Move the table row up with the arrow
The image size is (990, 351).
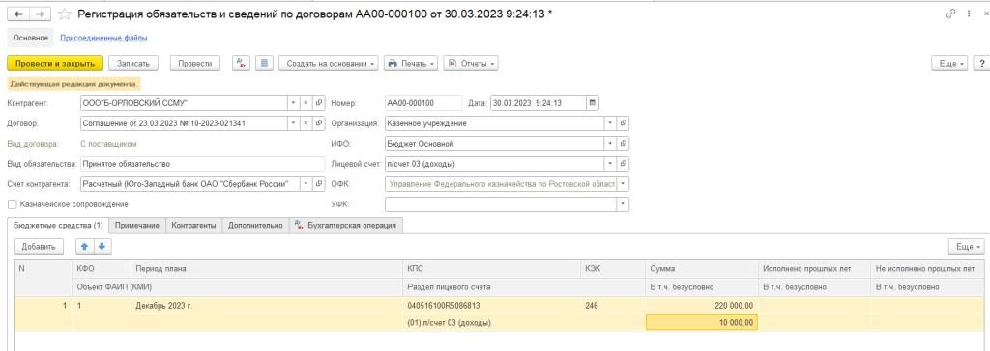pyautogui.click(x=85, y=247)
